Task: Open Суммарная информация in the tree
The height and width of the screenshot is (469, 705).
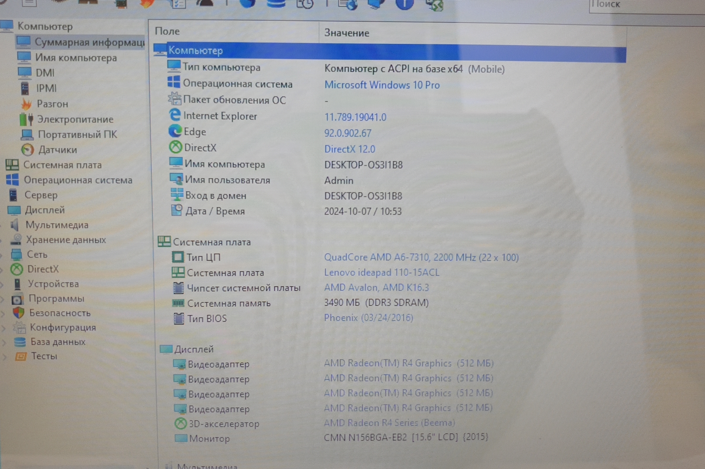Action: [x=89, y=42]
